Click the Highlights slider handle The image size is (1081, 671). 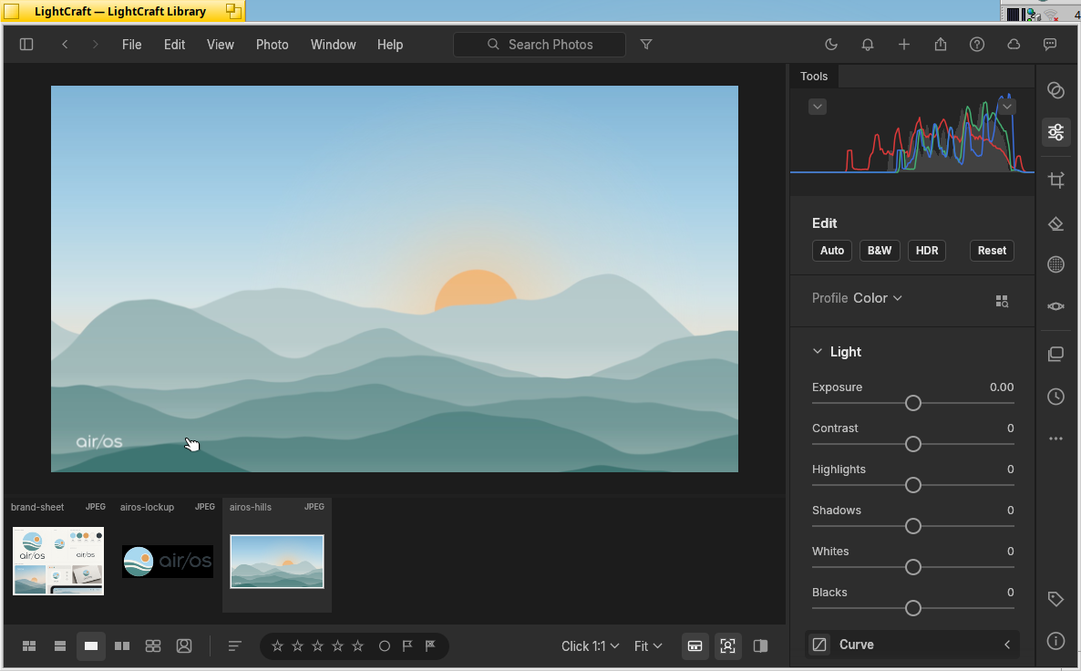(912, 485)
